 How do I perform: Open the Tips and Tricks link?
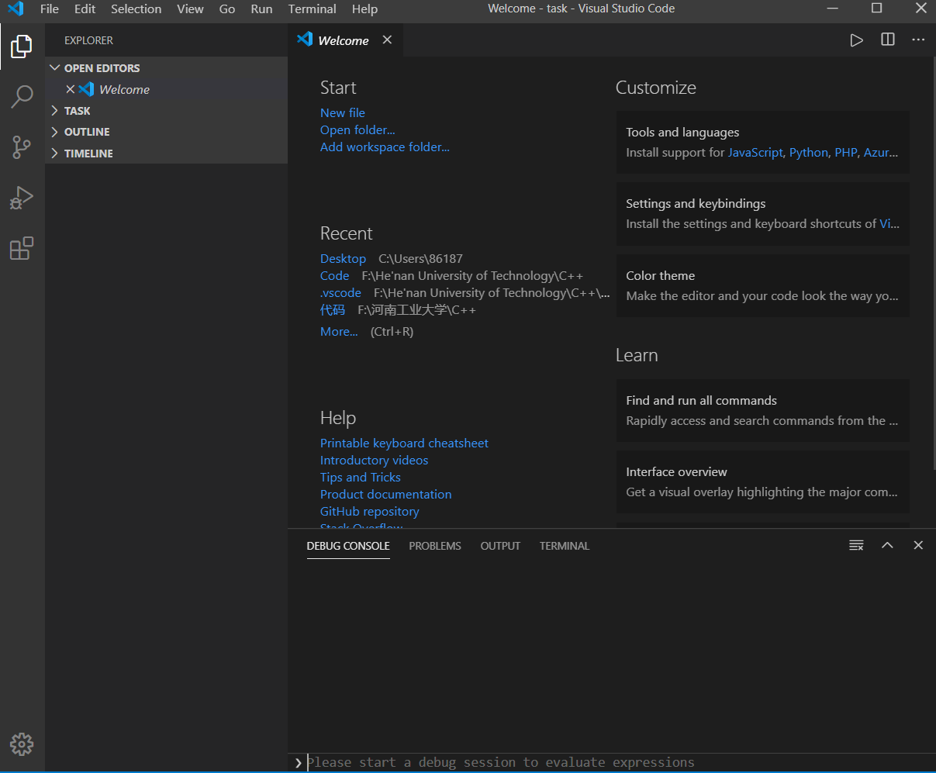pyautogui.click(x=361, y=477)
